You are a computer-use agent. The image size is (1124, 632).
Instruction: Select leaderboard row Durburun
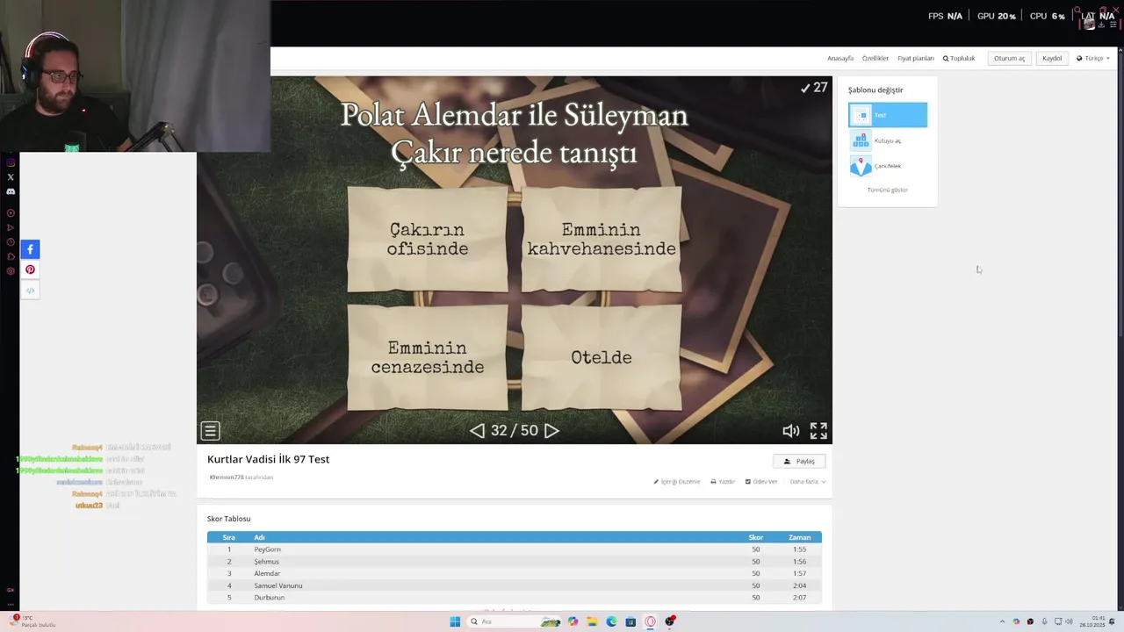tap(515, 598)
